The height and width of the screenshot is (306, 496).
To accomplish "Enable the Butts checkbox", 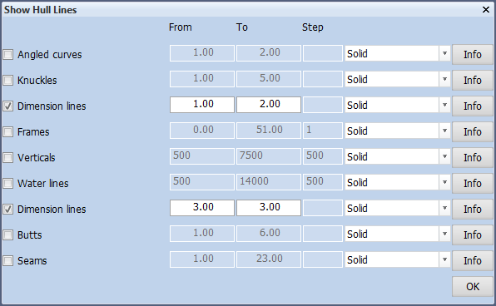I will [8, 234].
